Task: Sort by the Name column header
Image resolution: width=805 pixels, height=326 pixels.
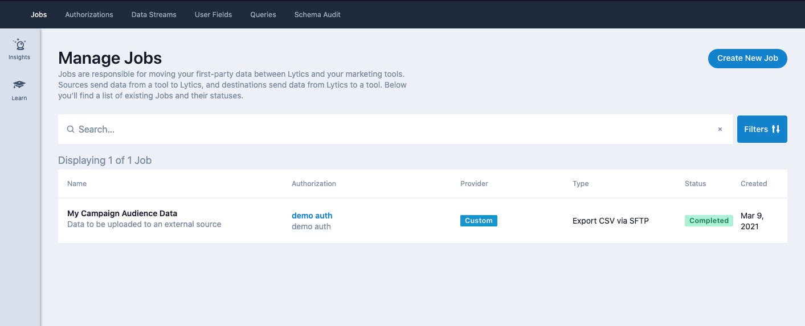Action: tap(77, 184)
